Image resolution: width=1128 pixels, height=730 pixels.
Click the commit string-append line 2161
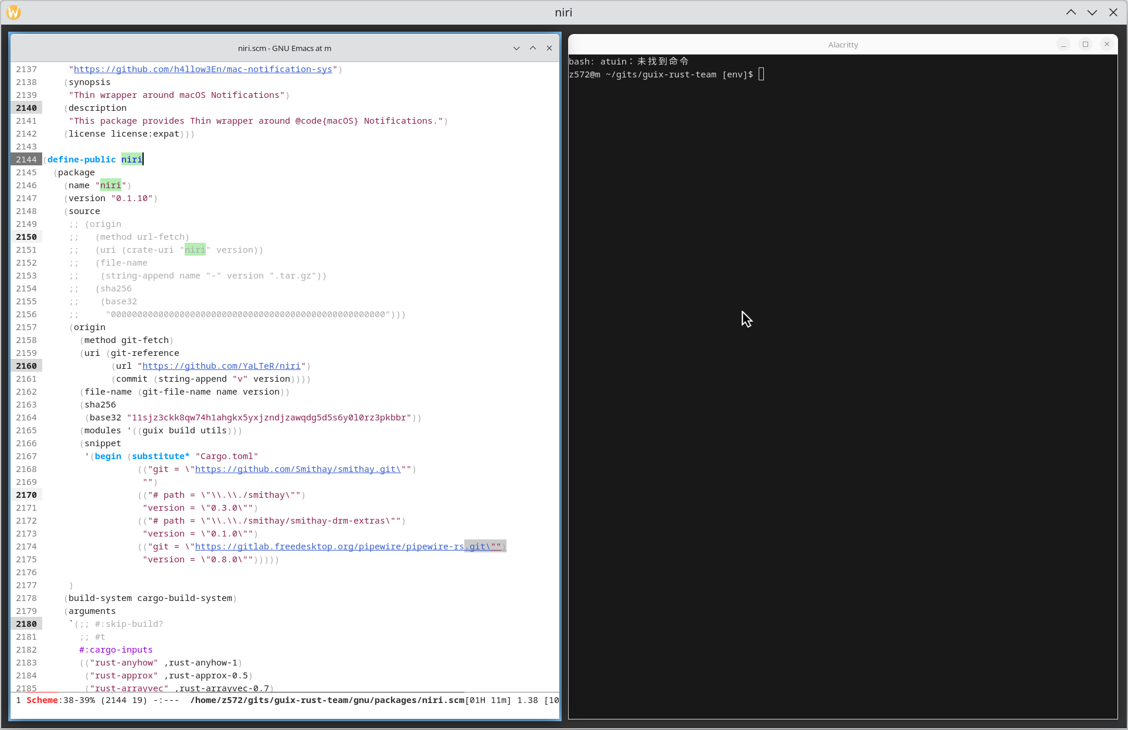tap(210, 379)
